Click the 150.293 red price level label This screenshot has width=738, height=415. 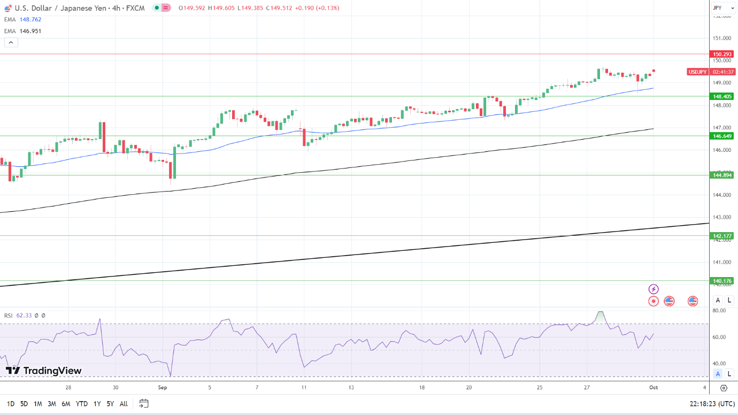coord(721,54)
